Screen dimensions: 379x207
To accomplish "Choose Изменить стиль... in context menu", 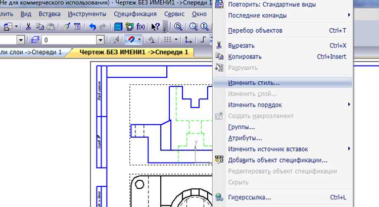I will (x=283, y=83).
